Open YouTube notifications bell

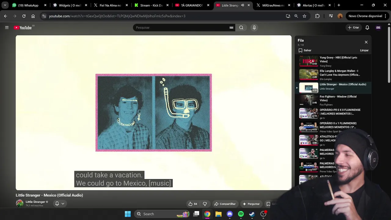tap(367, 28)
